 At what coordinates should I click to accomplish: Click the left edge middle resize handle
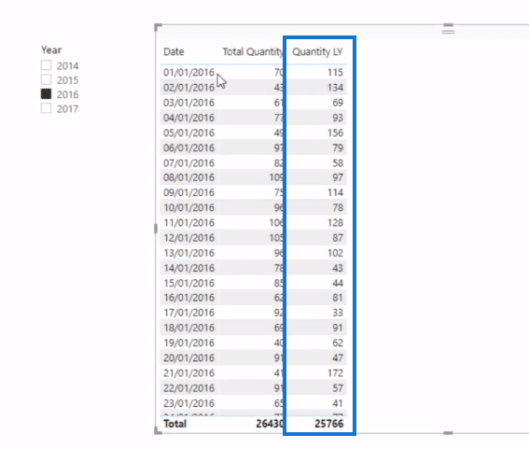pyautogui.click(x=156, y=229)
